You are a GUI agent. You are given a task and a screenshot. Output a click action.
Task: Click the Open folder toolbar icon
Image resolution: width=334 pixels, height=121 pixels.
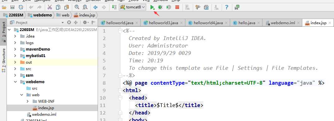click(4, 7)
